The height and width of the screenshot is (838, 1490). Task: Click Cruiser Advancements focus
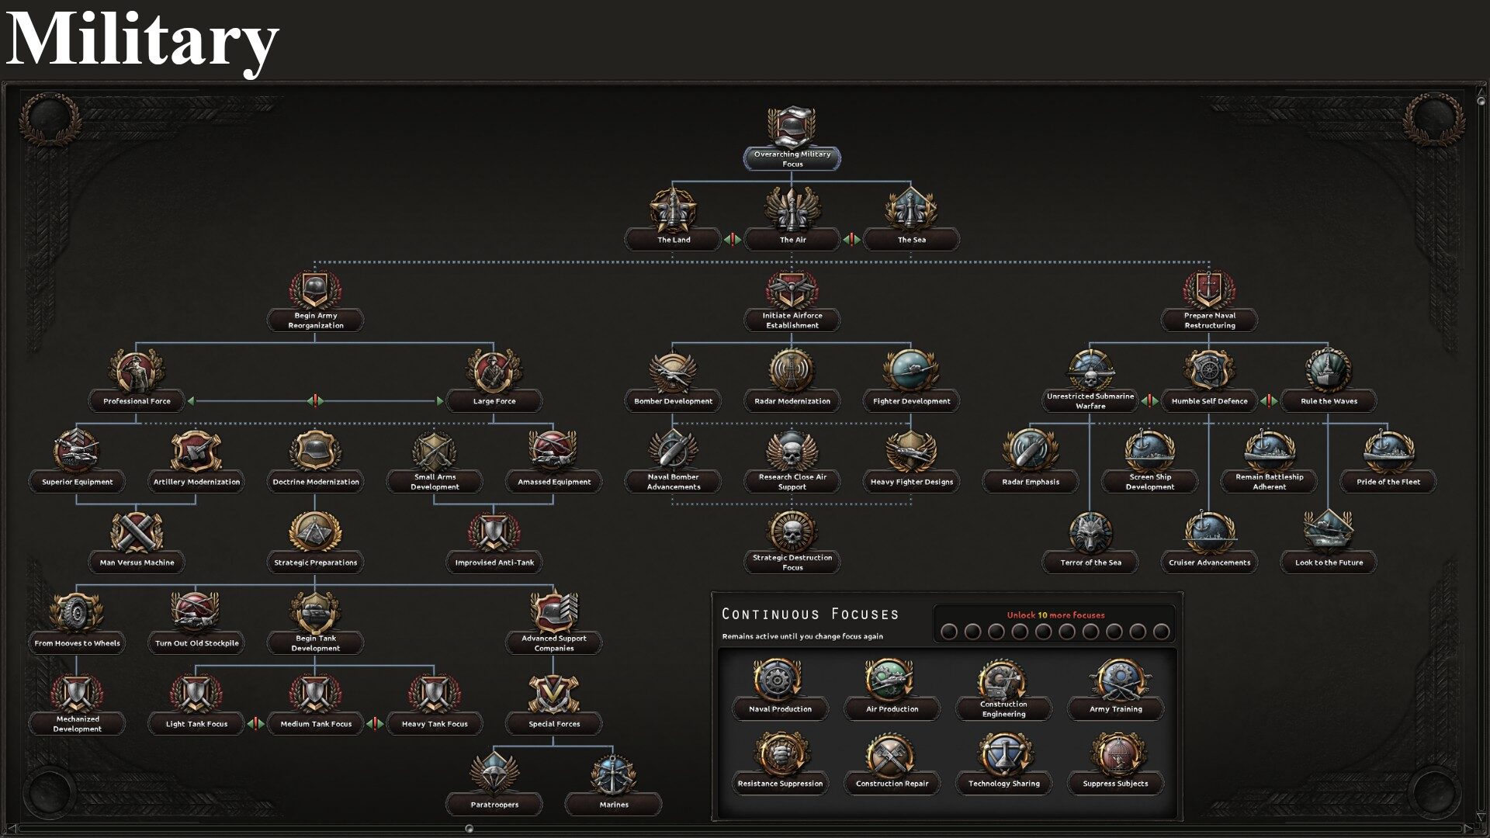[1209, 542]
